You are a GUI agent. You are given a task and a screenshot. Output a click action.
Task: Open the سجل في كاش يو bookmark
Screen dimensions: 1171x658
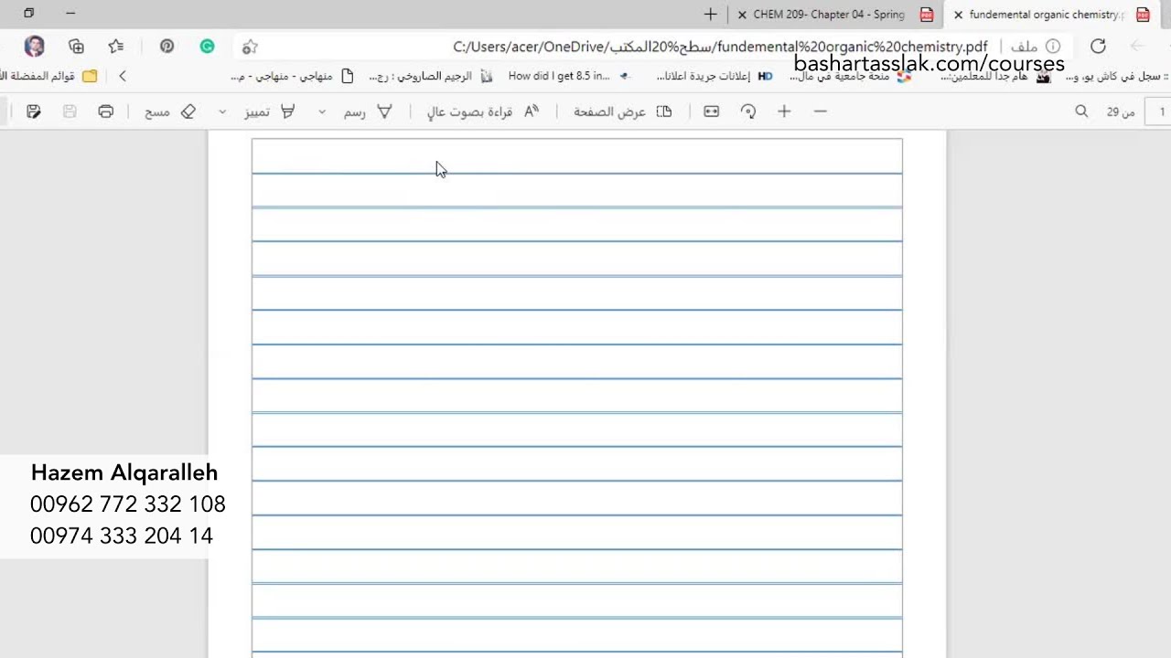click(1119, 76)
